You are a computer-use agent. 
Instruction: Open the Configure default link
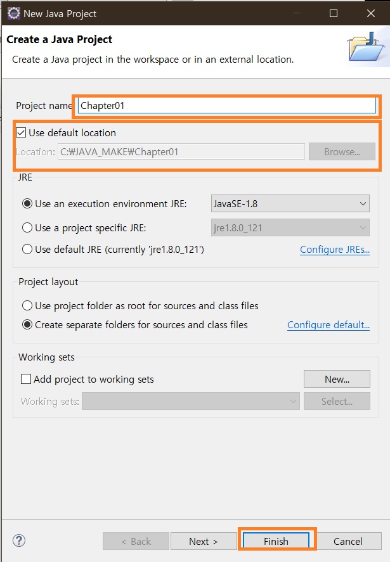click(x=328, y=325)
